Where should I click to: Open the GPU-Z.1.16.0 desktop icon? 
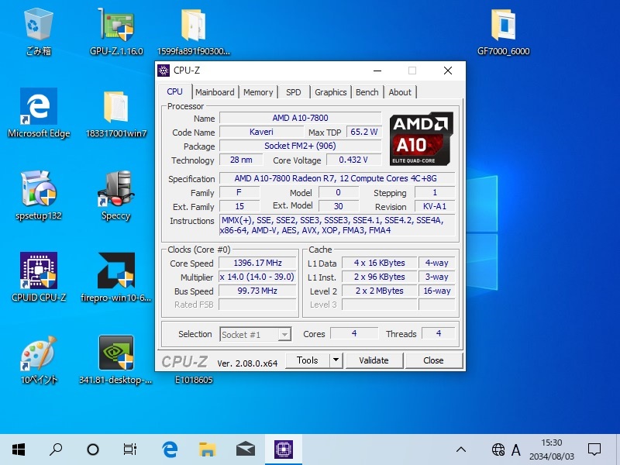coord(116,32)
